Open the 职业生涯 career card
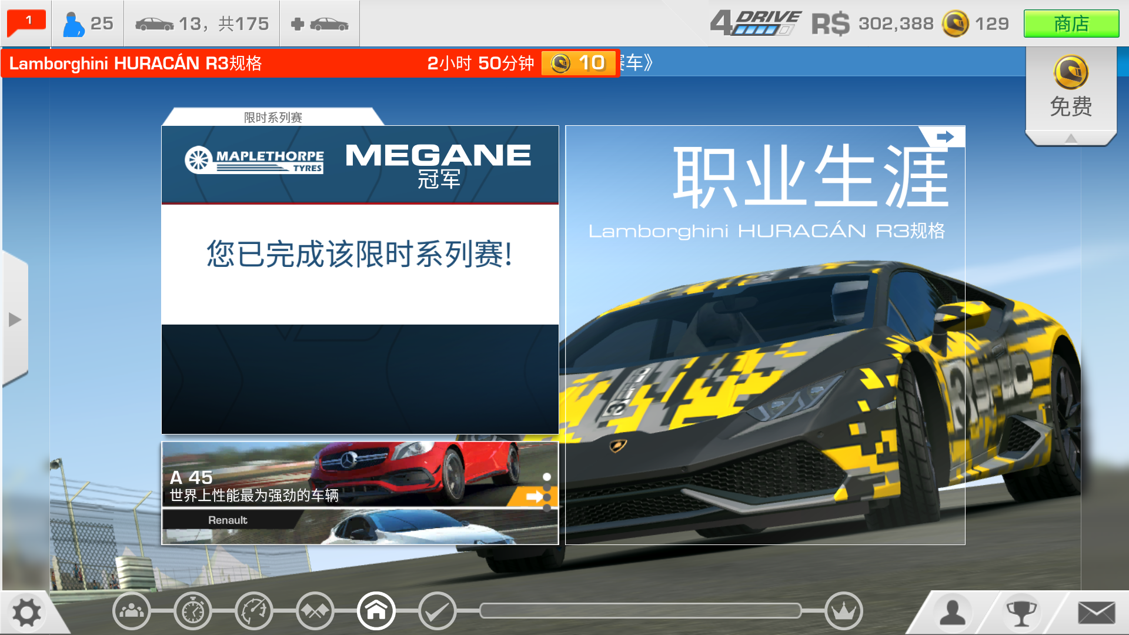 (x=765, y=335)
